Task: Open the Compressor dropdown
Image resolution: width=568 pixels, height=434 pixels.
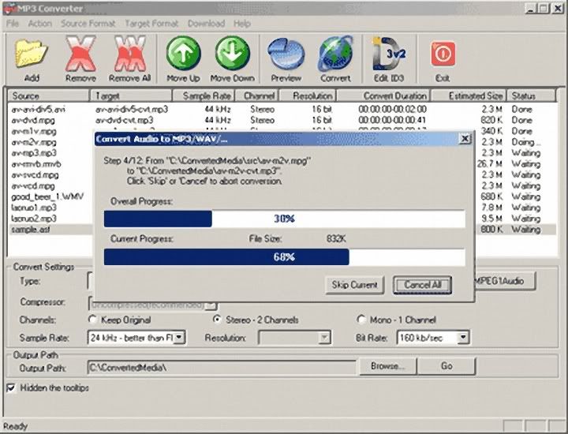Action: [x=211, y=305]
